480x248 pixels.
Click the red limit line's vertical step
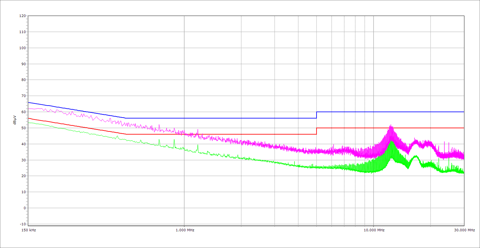[x=317, y=131]
